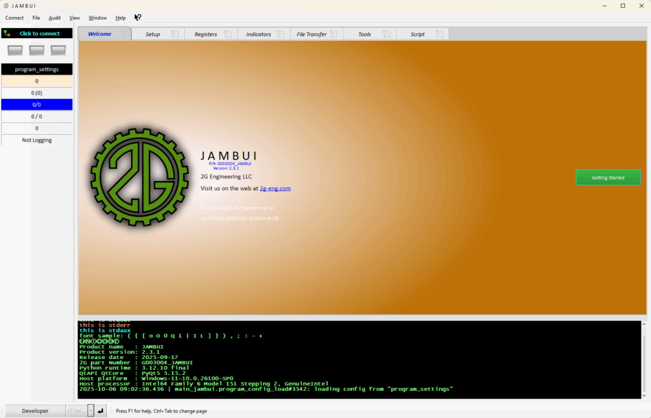The width and height of the screenshot is (651, 418).
Task: Follow the 2g-eng.com web link
Action: pos(275,189)
